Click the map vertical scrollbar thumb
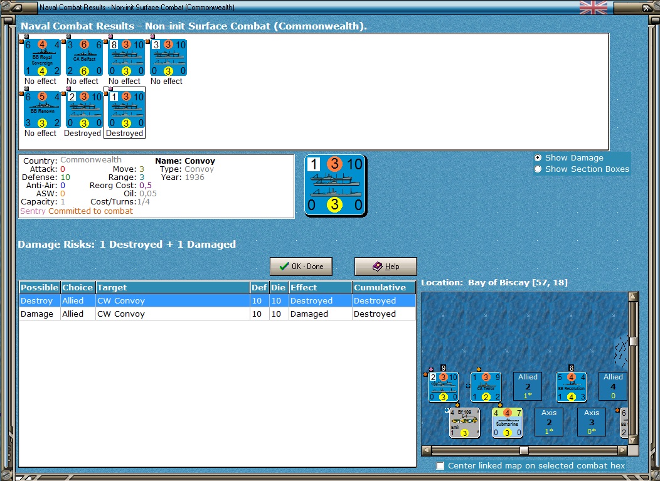Image resolution: width=660 pixels, height=481 pixels. [633, 341]
